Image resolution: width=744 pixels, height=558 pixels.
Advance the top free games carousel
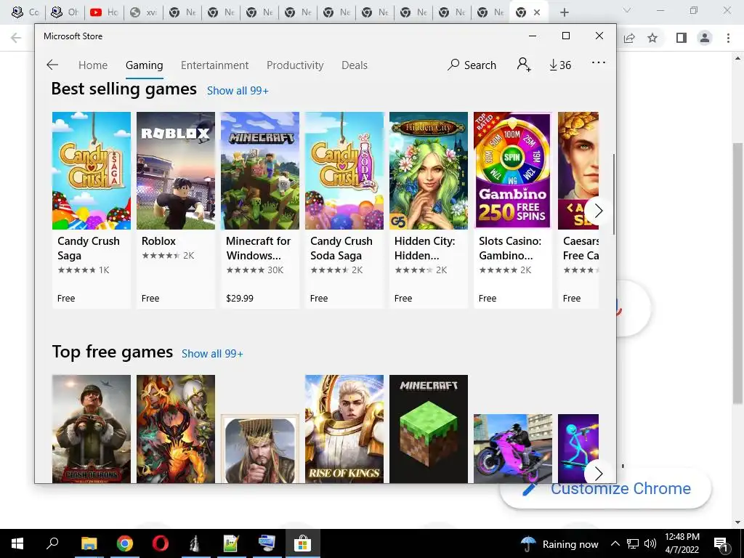point(599,473)
